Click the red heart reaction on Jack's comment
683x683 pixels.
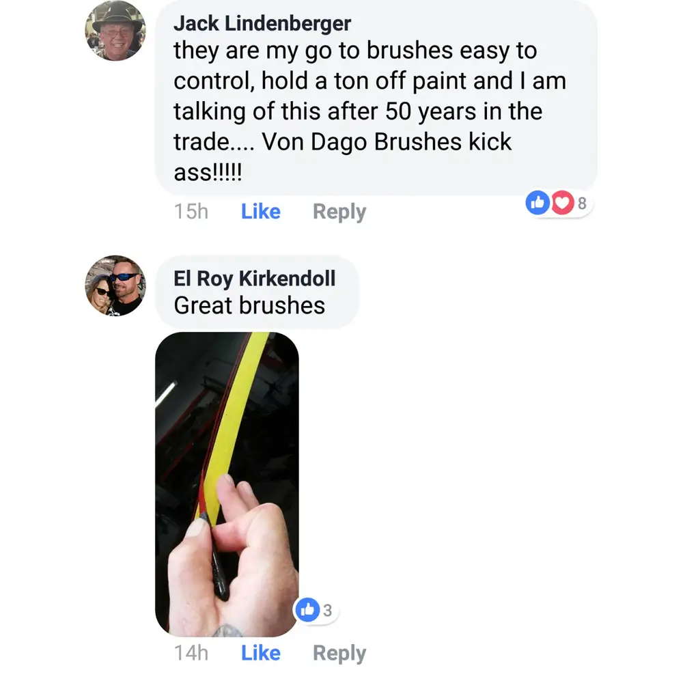563,203
